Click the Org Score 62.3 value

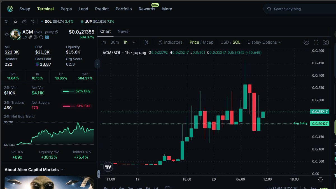[x=70, y=64]
